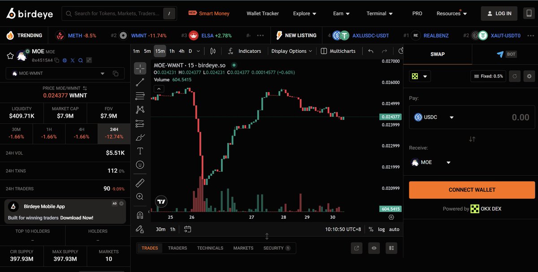Open the Resources dropdown menu
538x272 pixels.
(x=452, y=13)
